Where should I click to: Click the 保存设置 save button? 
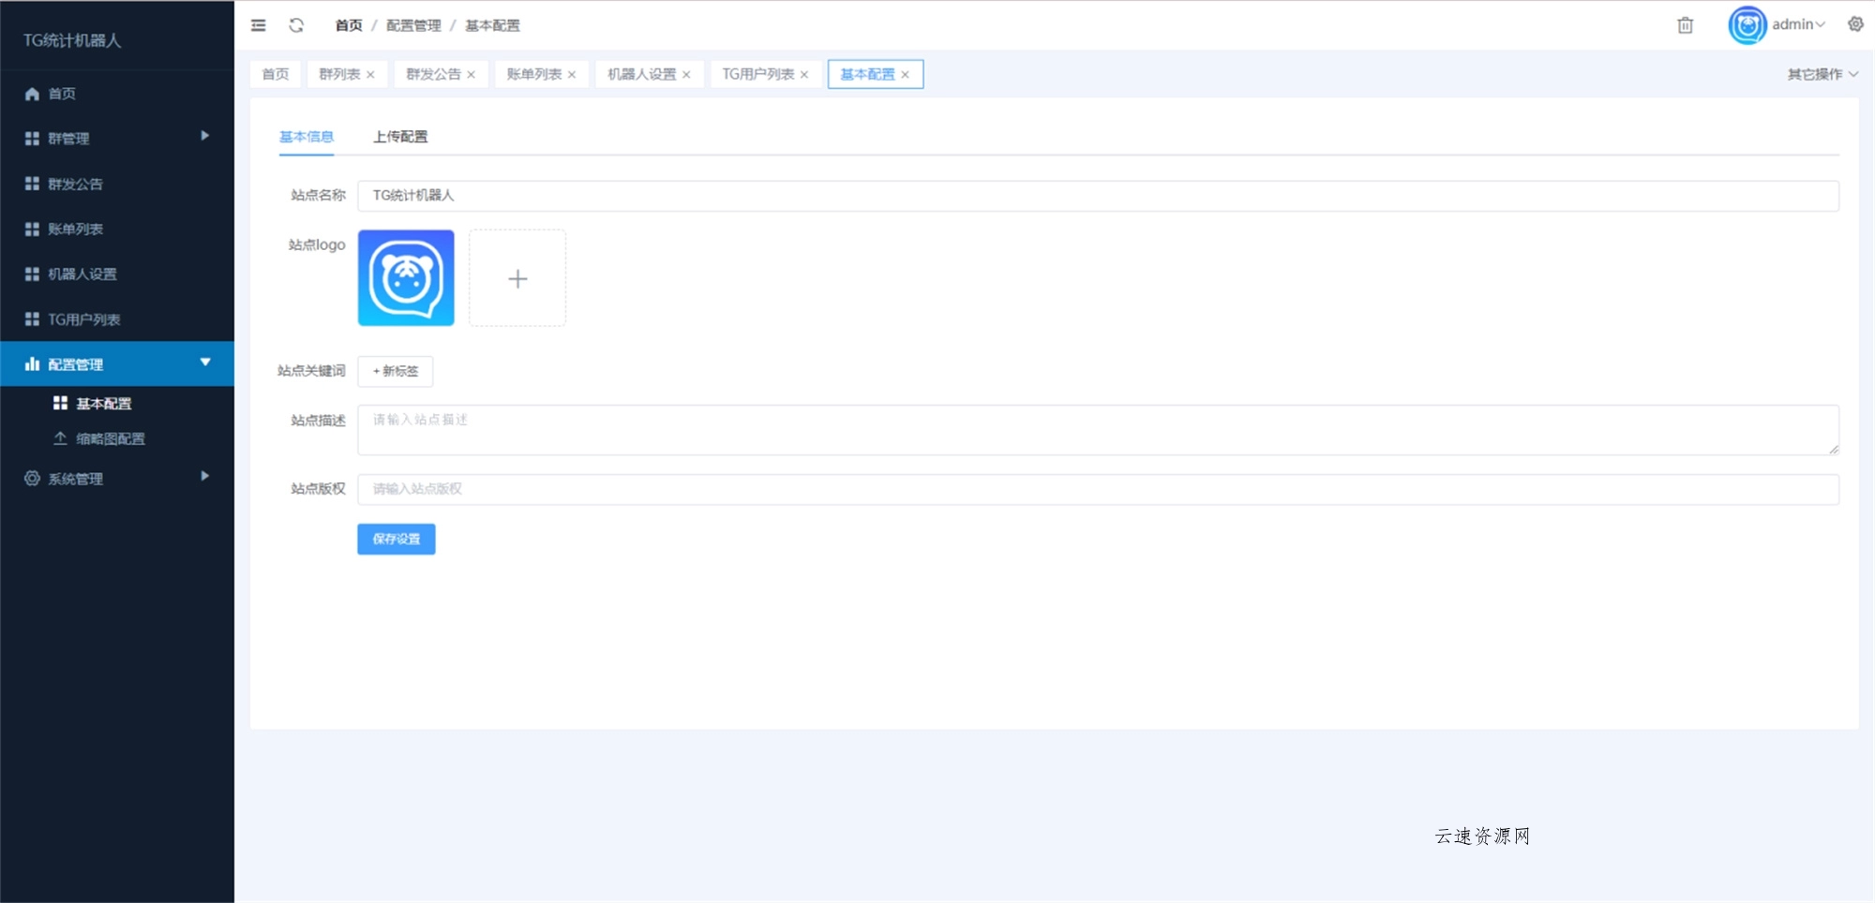click(x=396, y=539)
